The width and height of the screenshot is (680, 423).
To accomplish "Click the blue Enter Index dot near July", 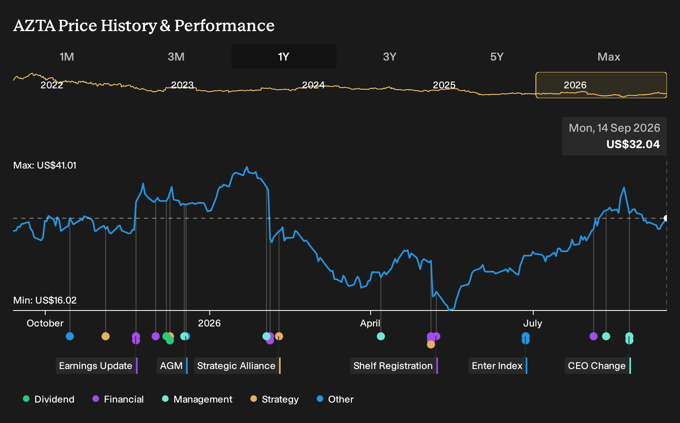I will (x=526, y=336).
